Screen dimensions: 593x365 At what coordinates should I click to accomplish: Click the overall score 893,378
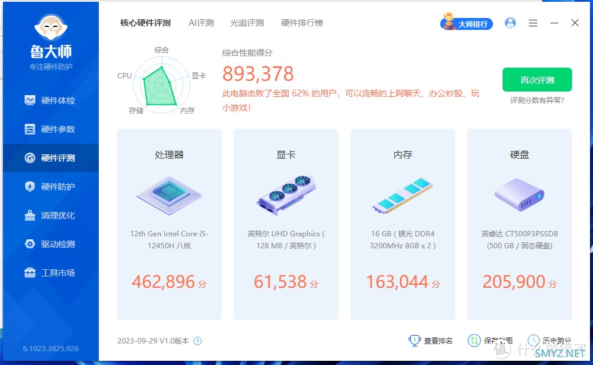258,74
